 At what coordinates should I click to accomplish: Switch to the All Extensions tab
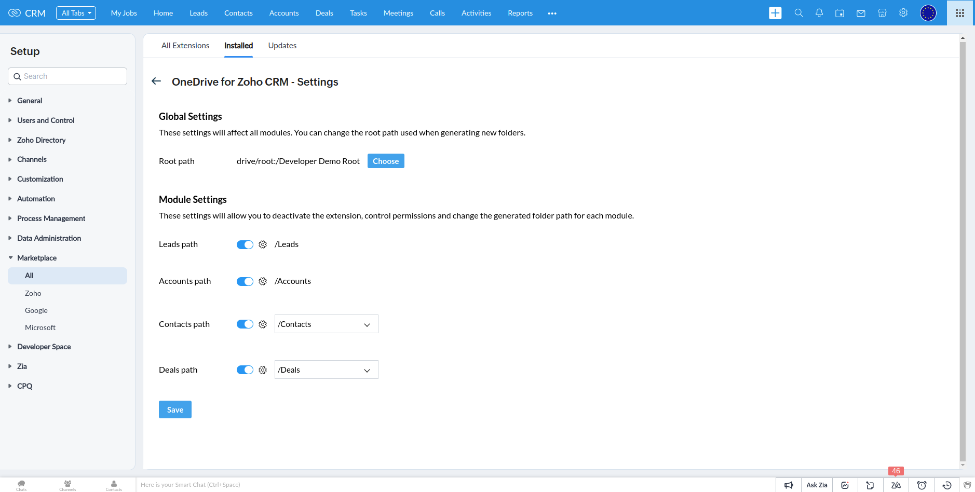pos(185,46)
